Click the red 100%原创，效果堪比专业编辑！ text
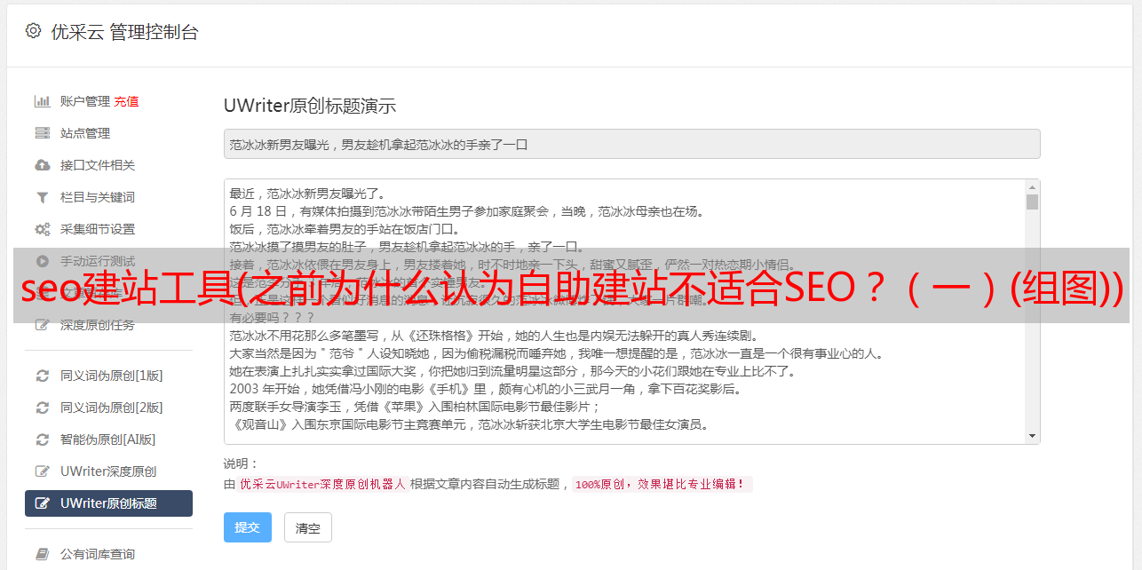Viewport: 1142px width, 570px height. [x=662, y=484]
